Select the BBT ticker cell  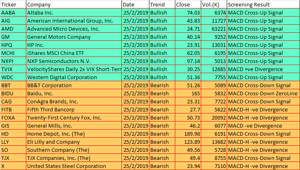[13, 85]
